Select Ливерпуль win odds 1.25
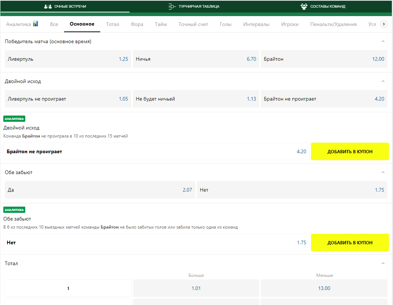 68,59
